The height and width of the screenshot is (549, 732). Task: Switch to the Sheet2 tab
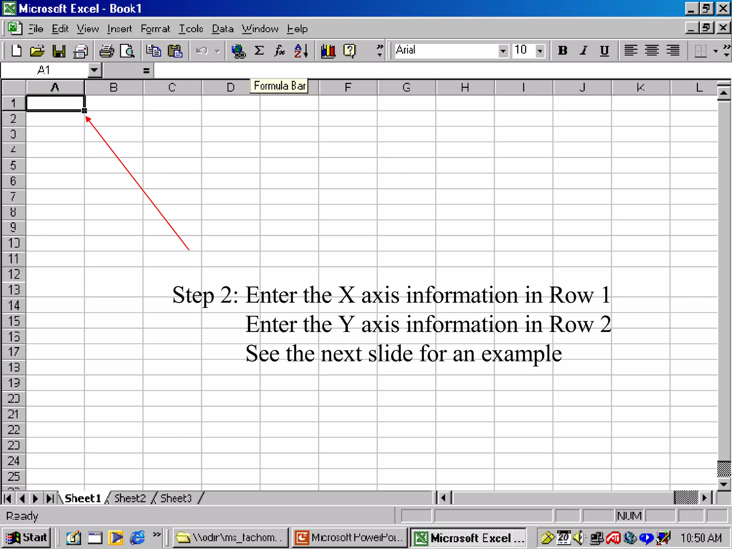130,498
